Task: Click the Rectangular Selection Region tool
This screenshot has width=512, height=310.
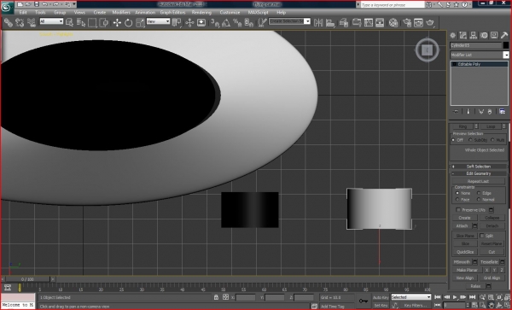Action: click(x=92, y=22)
